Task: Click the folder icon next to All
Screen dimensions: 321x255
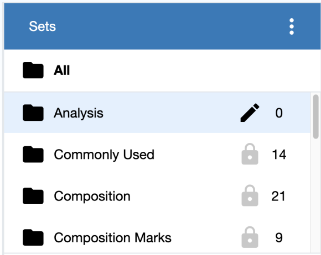Action: pyautogui.click(x=33, y=70)
